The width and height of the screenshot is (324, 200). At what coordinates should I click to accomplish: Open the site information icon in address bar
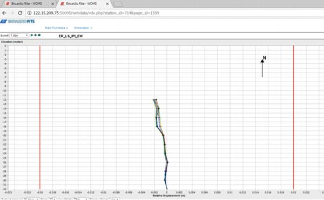click(x=30, y=13)
